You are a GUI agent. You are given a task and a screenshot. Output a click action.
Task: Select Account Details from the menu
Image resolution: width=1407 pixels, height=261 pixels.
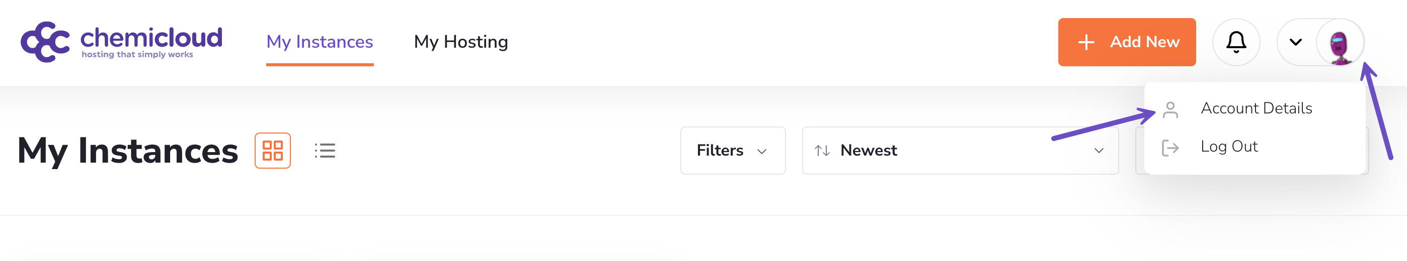point(1256,108)
